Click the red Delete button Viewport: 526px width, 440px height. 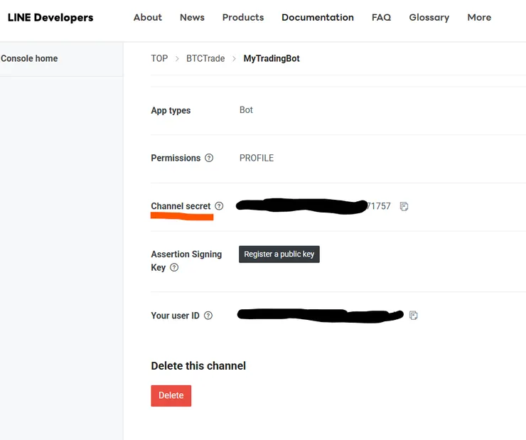click(171, 396)
